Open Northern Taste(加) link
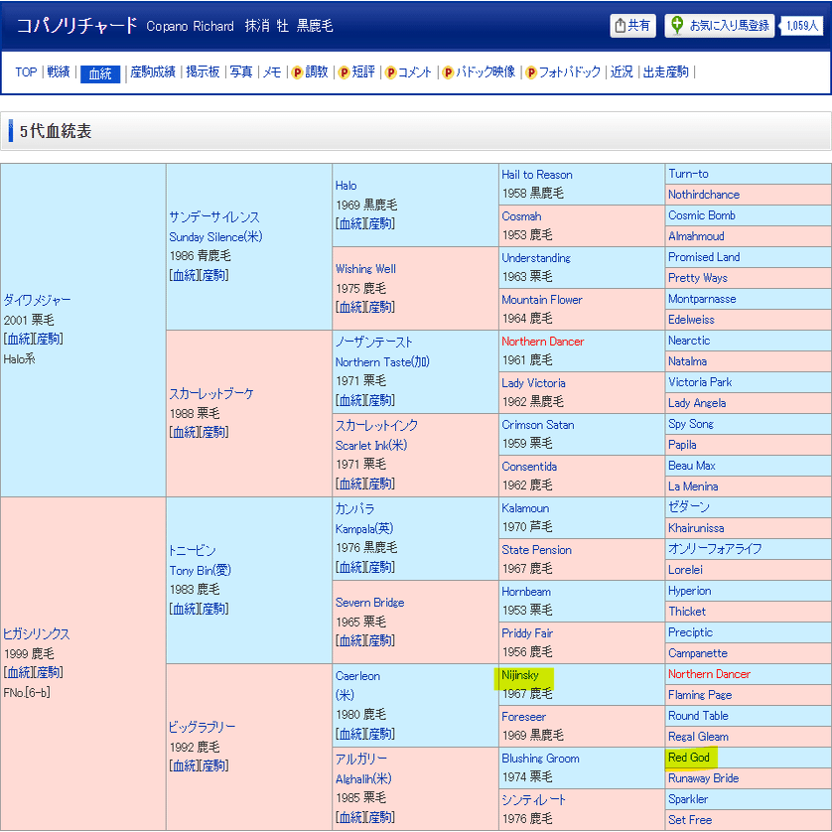Image resolution: width=832 pixels, height=832 pixels. click(x=382, y=361)
